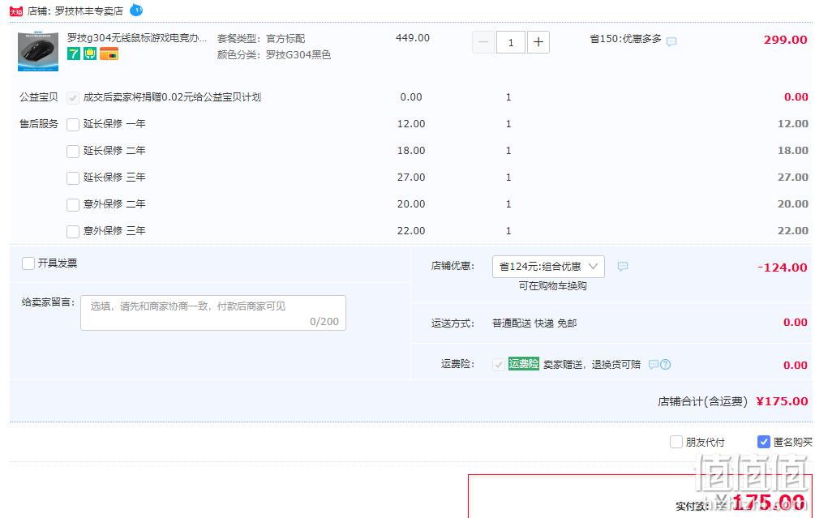This screenshot has height=518, width=815.
Task: Enable the 开具发票 invoice checkbox
Action: click(28, 263)
